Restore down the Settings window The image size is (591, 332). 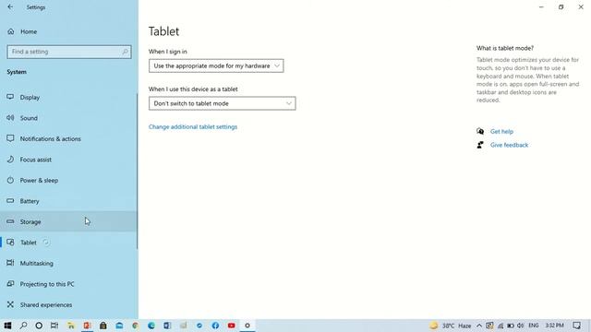click(561, 6)
